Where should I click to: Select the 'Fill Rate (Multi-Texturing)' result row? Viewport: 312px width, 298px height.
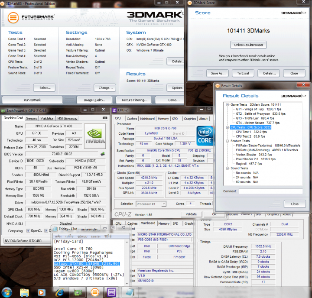(267, 150)
